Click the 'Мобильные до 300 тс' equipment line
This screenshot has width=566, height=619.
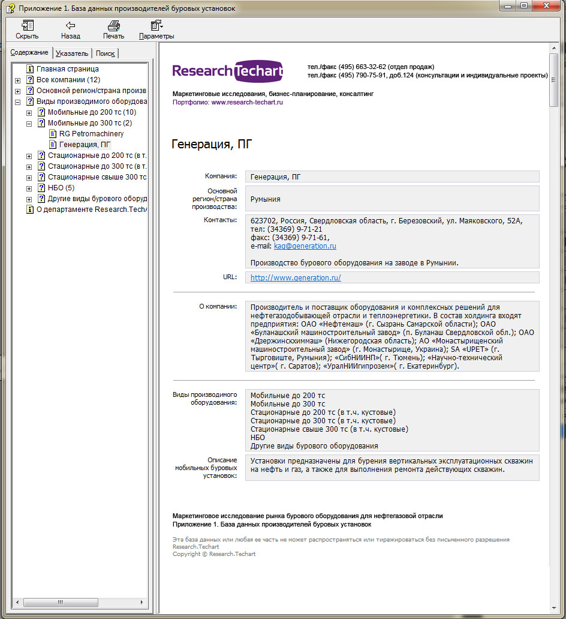288,404
